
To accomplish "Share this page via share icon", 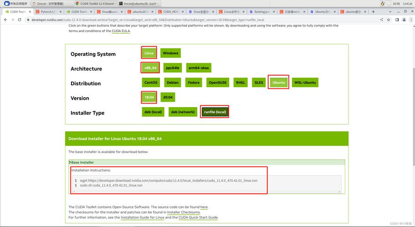I will click(x=381, y=20).
